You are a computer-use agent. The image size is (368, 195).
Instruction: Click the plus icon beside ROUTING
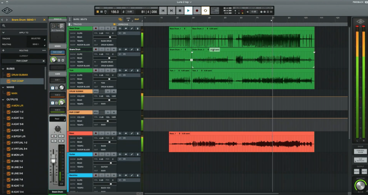(3, 50)
